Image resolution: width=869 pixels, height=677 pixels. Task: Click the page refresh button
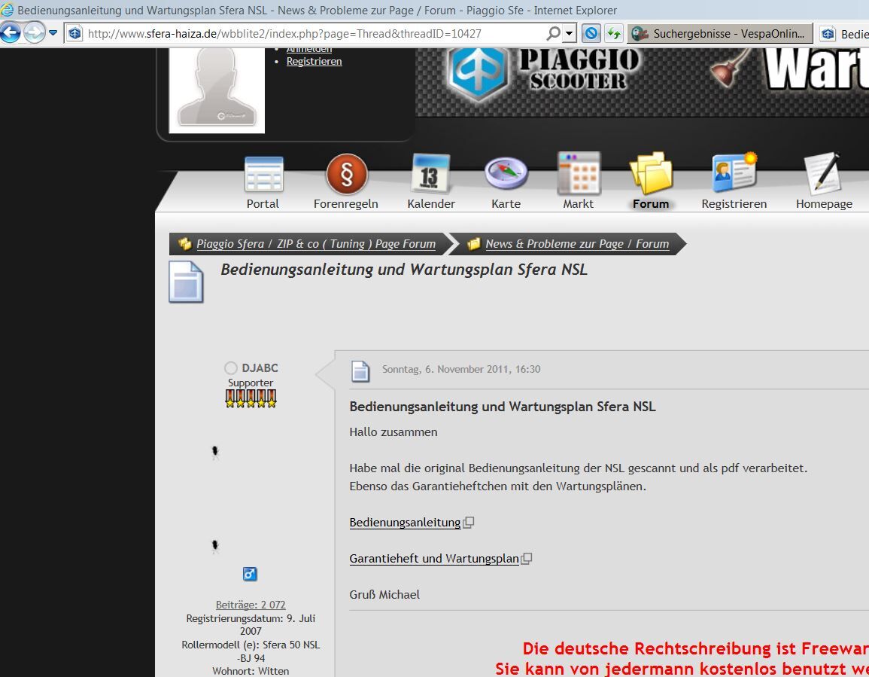(614, 33)
